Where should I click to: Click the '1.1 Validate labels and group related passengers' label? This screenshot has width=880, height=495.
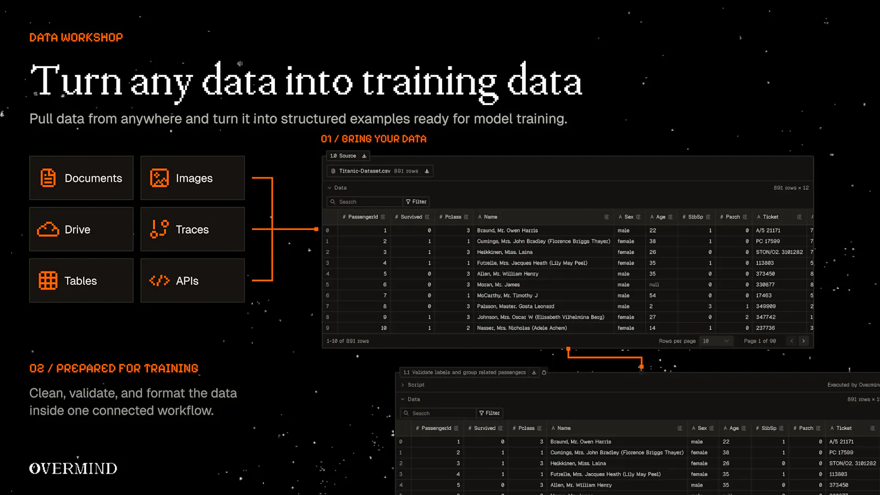[464, 373]
